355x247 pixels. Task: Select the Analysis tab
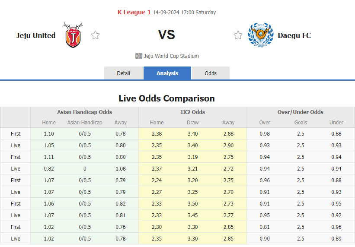[167, 73]
